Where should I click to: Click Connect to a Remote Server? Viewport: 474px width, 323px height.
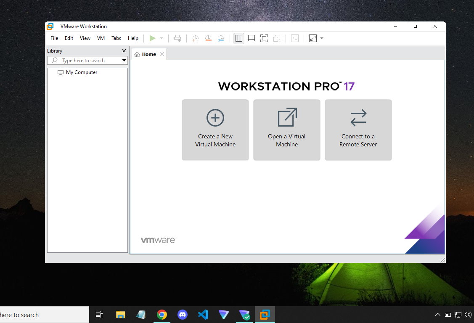pyautogui.click(x=358, y=130)
